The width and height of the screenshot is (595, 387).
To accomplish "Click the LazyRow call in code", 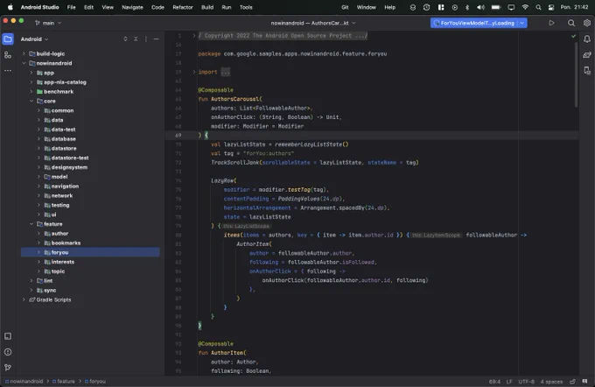I will click(222, 180).
